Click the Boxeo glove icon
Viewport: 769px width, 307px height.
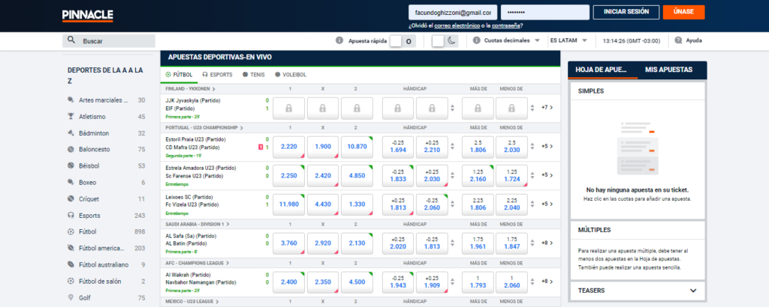coord(71,183)
